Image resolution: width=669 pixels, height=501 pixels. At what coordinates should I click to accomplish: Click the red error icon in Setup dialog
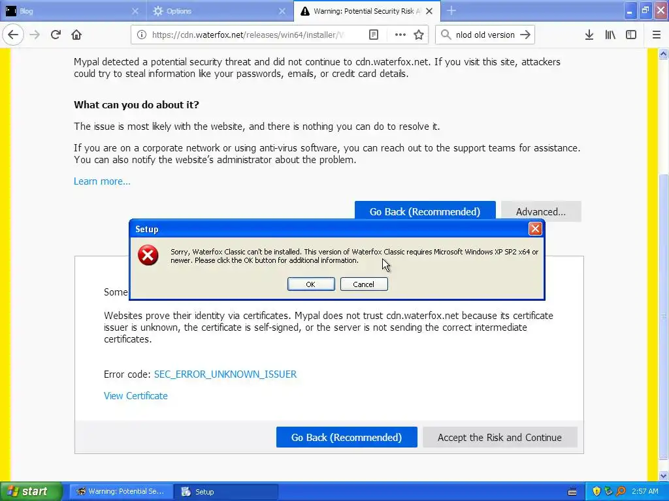coord(148,255)
